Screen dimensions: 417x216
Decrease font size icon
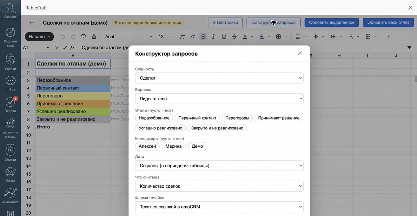193,37
